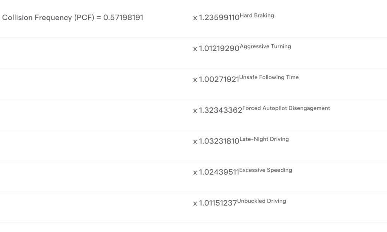This screenshot has width=387, height=232.
Task: Click the 1.03231810 multiplier value
Action: tap(219, 141)
